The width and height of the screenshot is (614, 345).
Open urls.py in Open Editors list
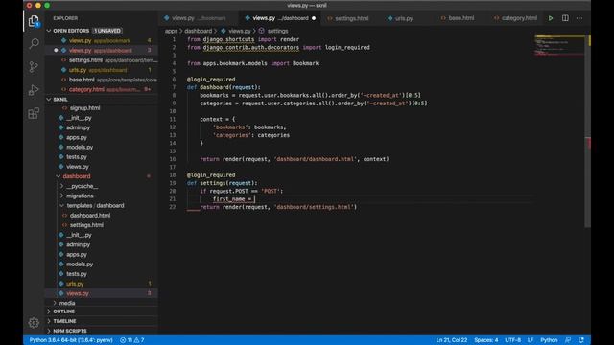[102, 70]
